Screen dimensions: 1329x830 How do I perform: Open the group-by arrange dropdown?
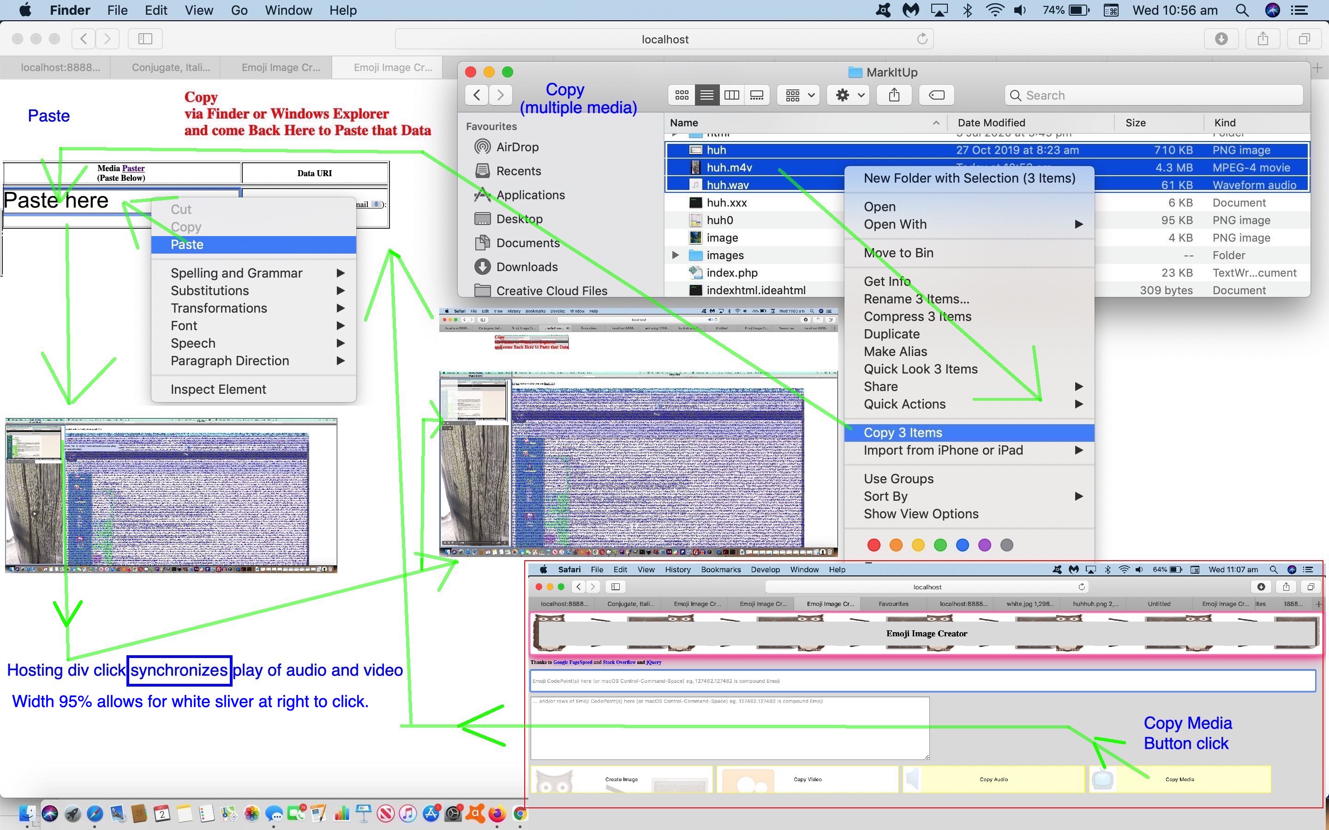tap(799, 95)
